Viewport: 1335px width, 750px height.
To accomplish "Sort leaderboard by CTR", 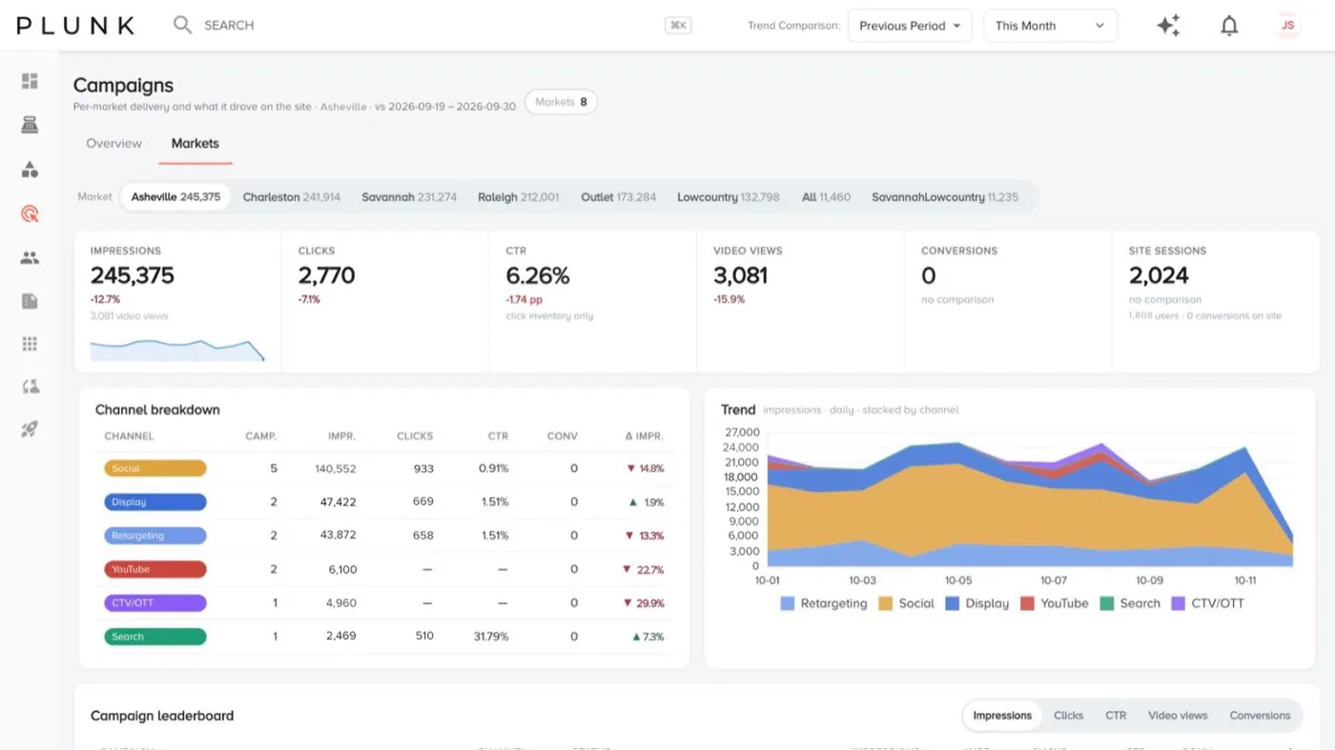I will click(x=1116, y=716).
